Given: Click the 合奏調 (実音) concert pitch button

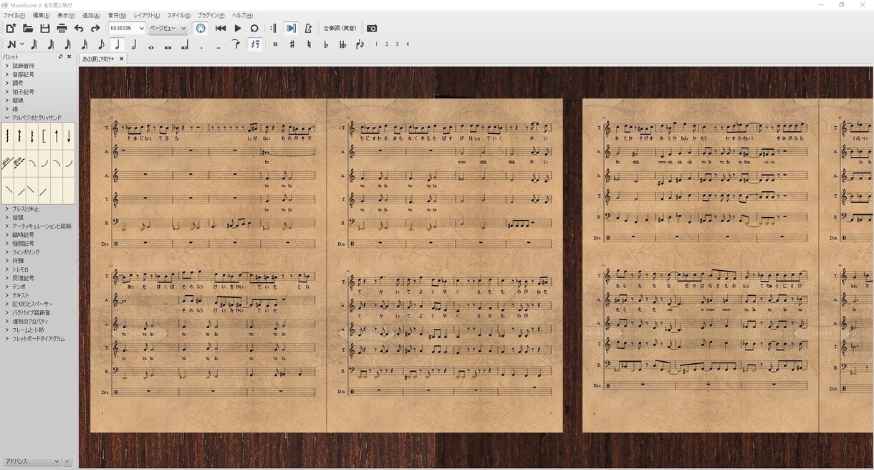Looking at the screenshot, I should (340, 29).
